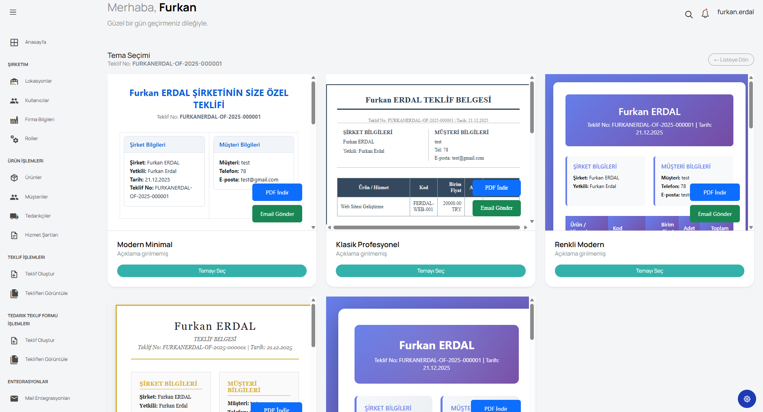Open Tedarikçiler in sidebar
This screenshot has width=763, height=412.
[x=38, y=216]
